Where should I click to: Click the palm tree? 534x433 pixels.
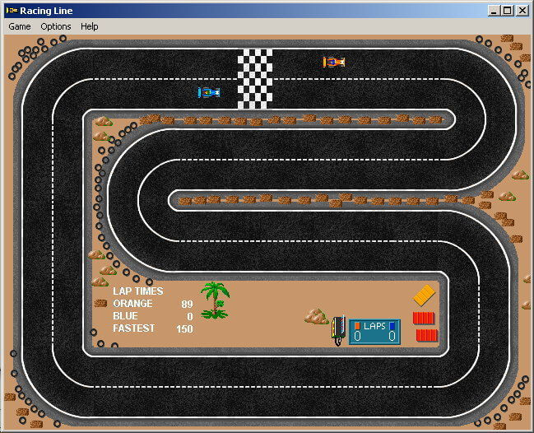(215, 300)
